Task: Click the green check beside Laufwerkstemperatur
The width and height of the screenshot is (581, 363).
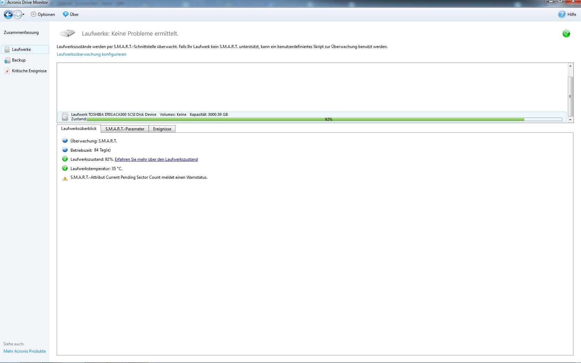Action: (x=65, y=168)
